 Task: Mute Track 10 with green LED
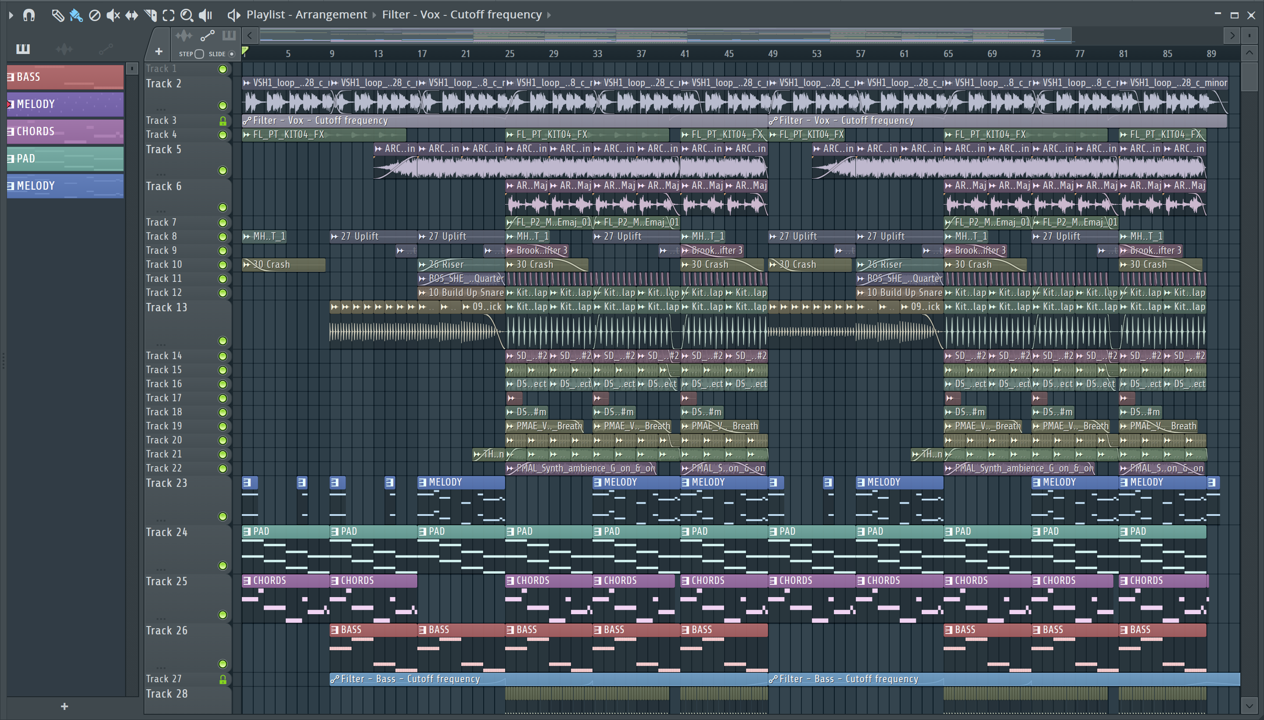(x=223, y=265)
